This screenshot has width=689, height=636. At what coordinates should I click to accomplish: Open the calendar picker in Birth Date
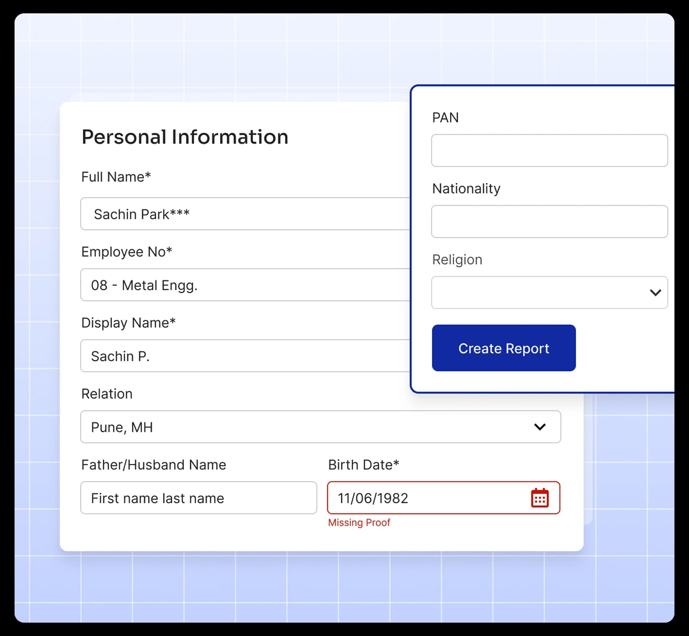pyautogui.click(x=539, y=498)
